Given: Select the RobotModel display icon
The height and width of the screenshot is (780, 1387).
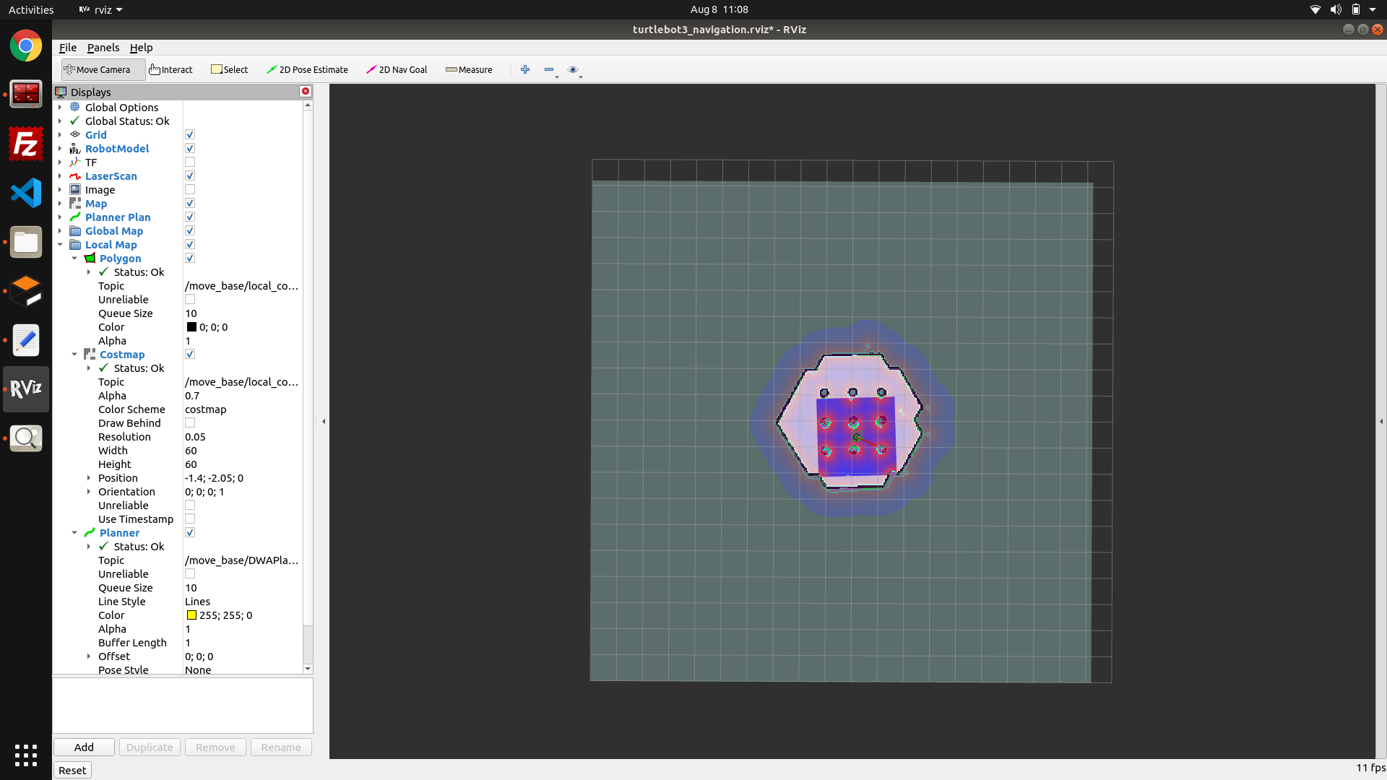Looking at the screenshot, I should click(x=75, y=148).
